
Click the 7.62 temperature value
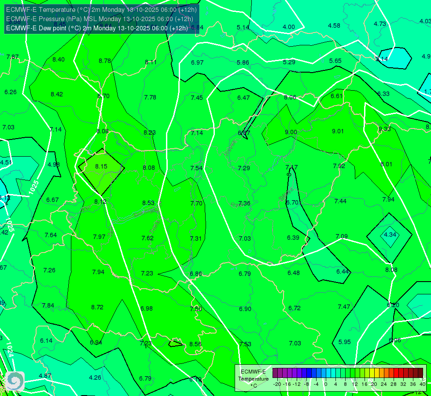coord(147,238)
